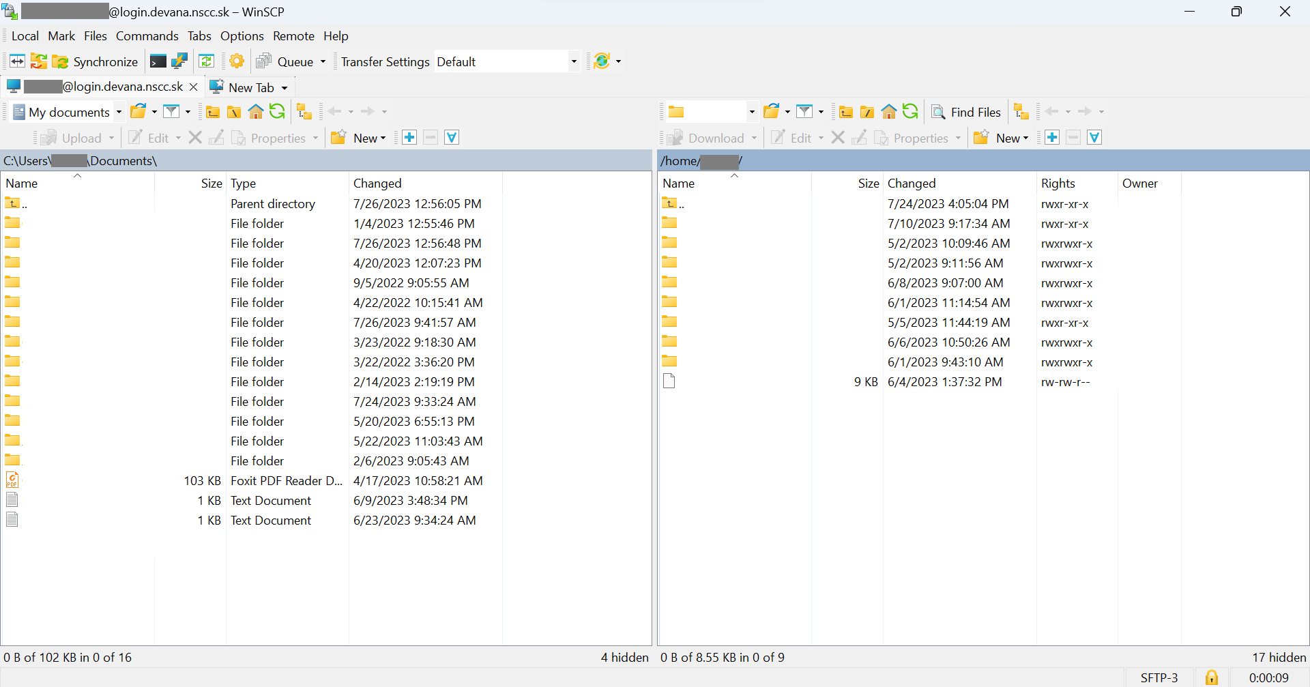This screenshot has width=1310, height=687.
Task: Go to local home directory icon
Action: [256, 112]
